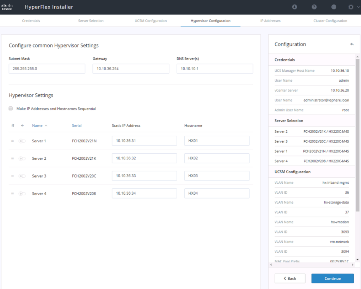Edit Static IP Address 10.10.36.34

(x=144, y=193)
